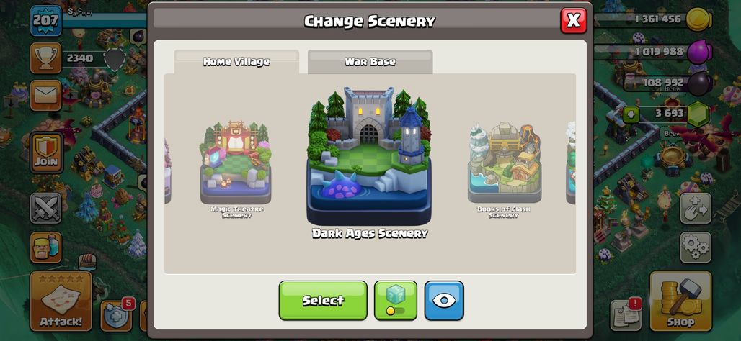Open the mail inbox icon
Screen dimensions: 741x341
(x=46, y=95)
